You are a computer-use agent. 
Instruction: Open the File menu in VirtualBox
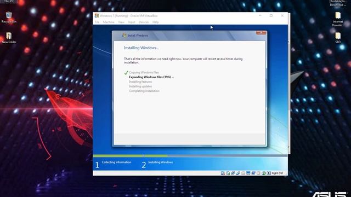[x=97, y=22]
